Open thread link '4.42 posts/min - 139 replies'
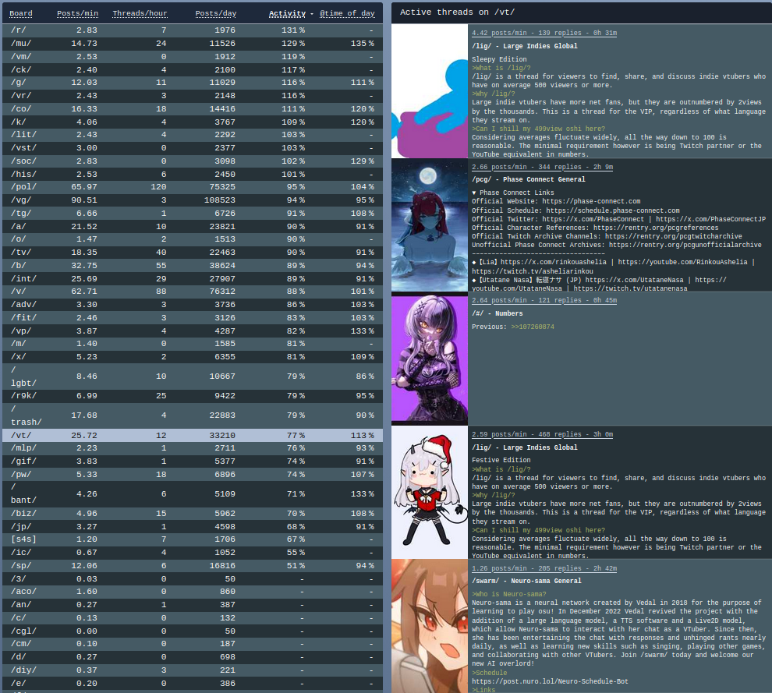Image resolution: width=772 pixels, height=693 pixels. (544, 33)
